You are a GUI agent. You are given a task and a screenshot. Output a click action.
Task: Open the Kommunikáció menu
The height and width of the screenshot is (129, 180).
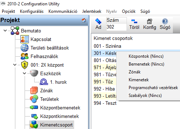63,11
